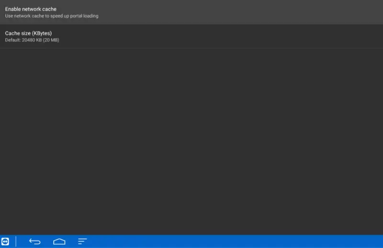The image size is (383, 248).
Task: Launch remote session icon at bar's left
Action: click(x=5, y=241)
